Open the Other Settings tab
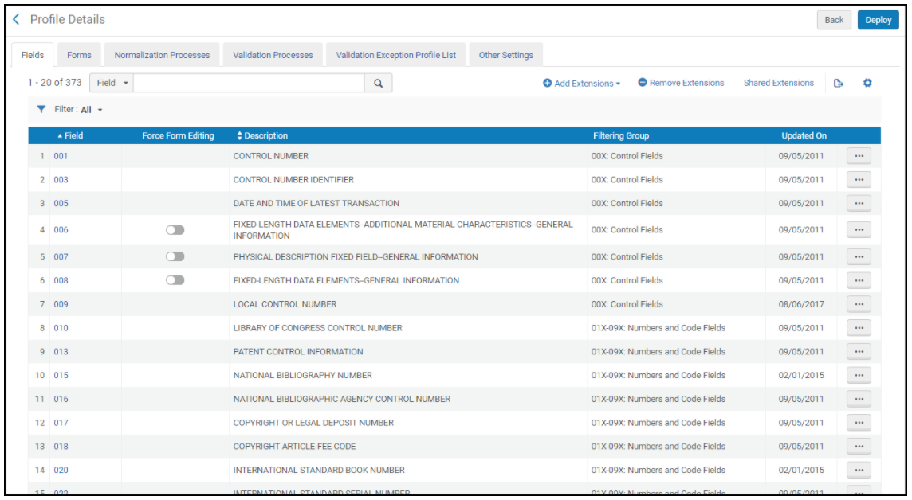This screenshot has width=912, height=500. click(506, 55)
